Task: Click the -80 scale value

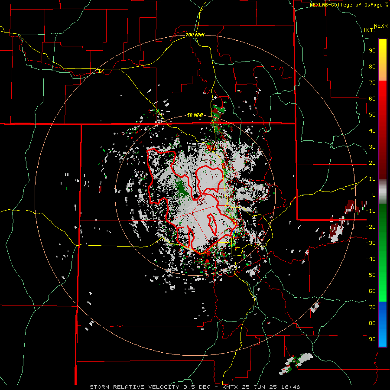Action: pyautogui.click(x=370, y=323)
